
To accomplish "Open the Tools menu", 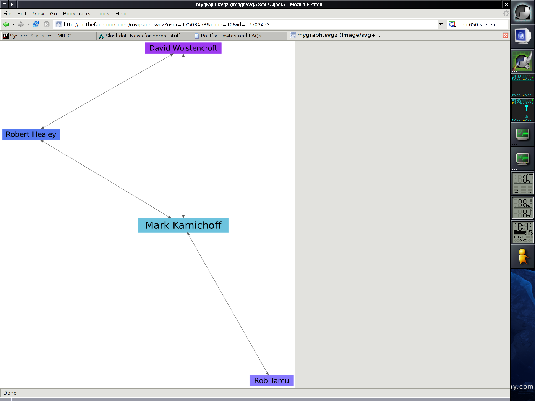I will point(102,13).
